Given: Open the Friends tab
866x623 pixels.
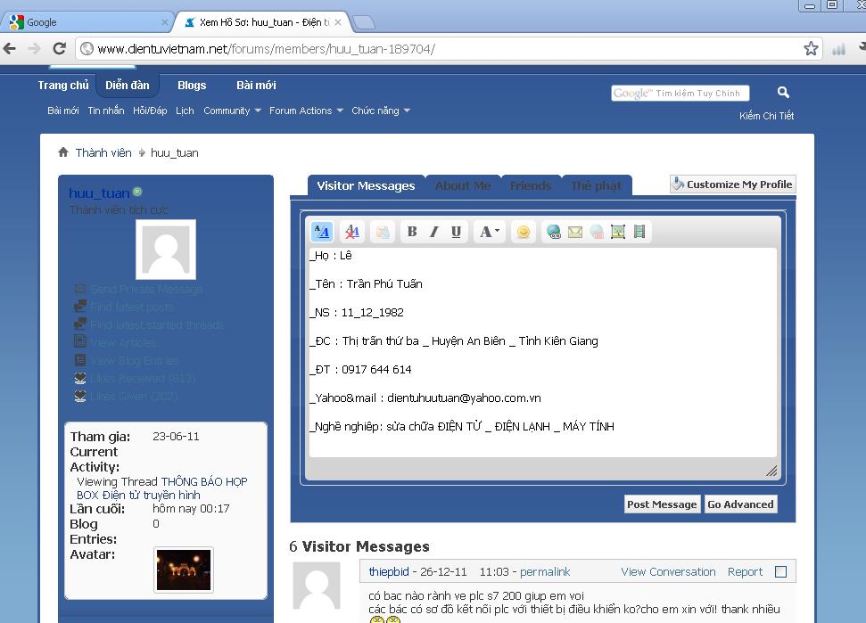Looking at the screenshot, I should coord(530,186).
